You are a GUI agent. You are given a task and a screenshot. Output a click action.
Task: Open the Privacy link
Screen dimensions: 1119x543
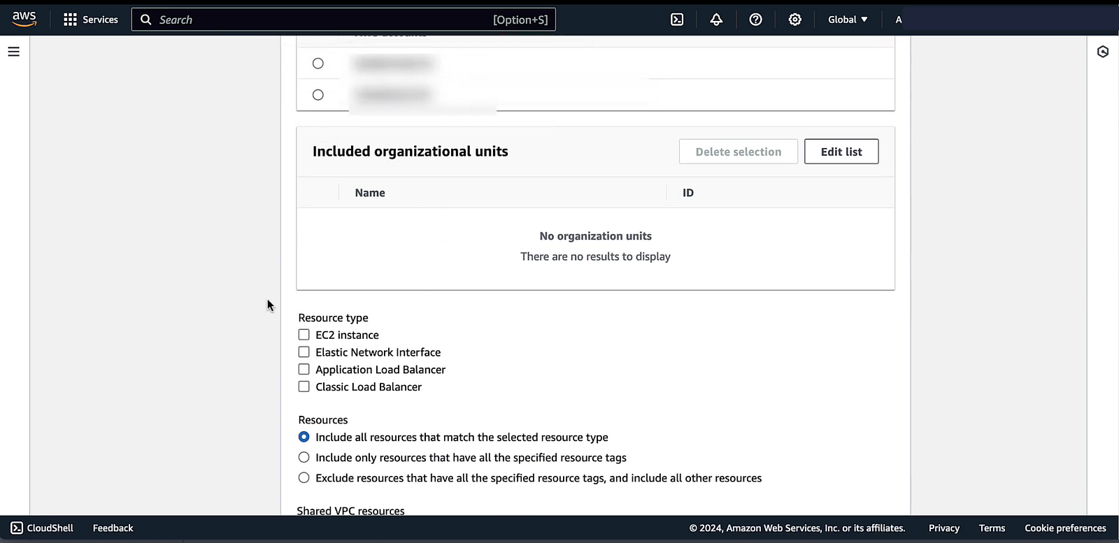coord(943,528)
